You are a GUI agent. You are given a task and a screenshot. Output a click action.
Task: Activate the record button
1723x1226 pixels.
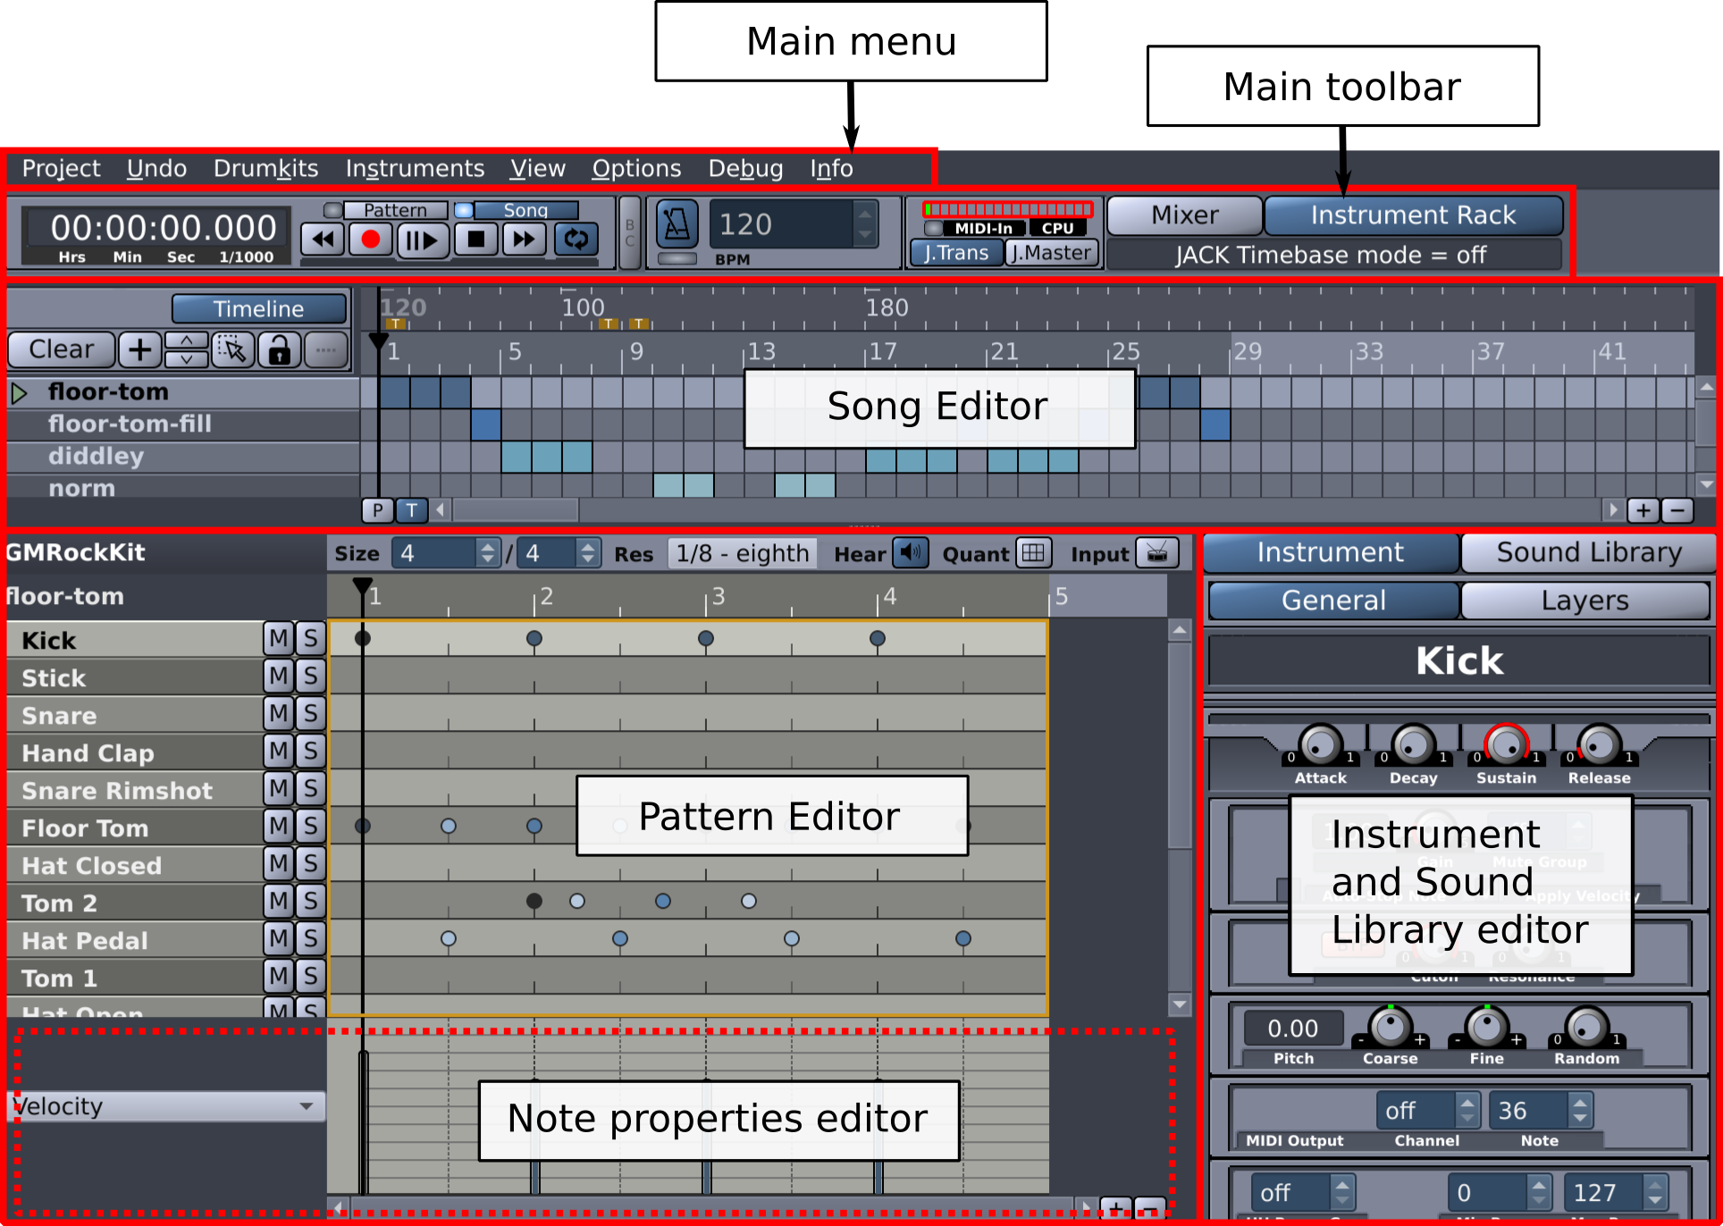tap(370, 239)
